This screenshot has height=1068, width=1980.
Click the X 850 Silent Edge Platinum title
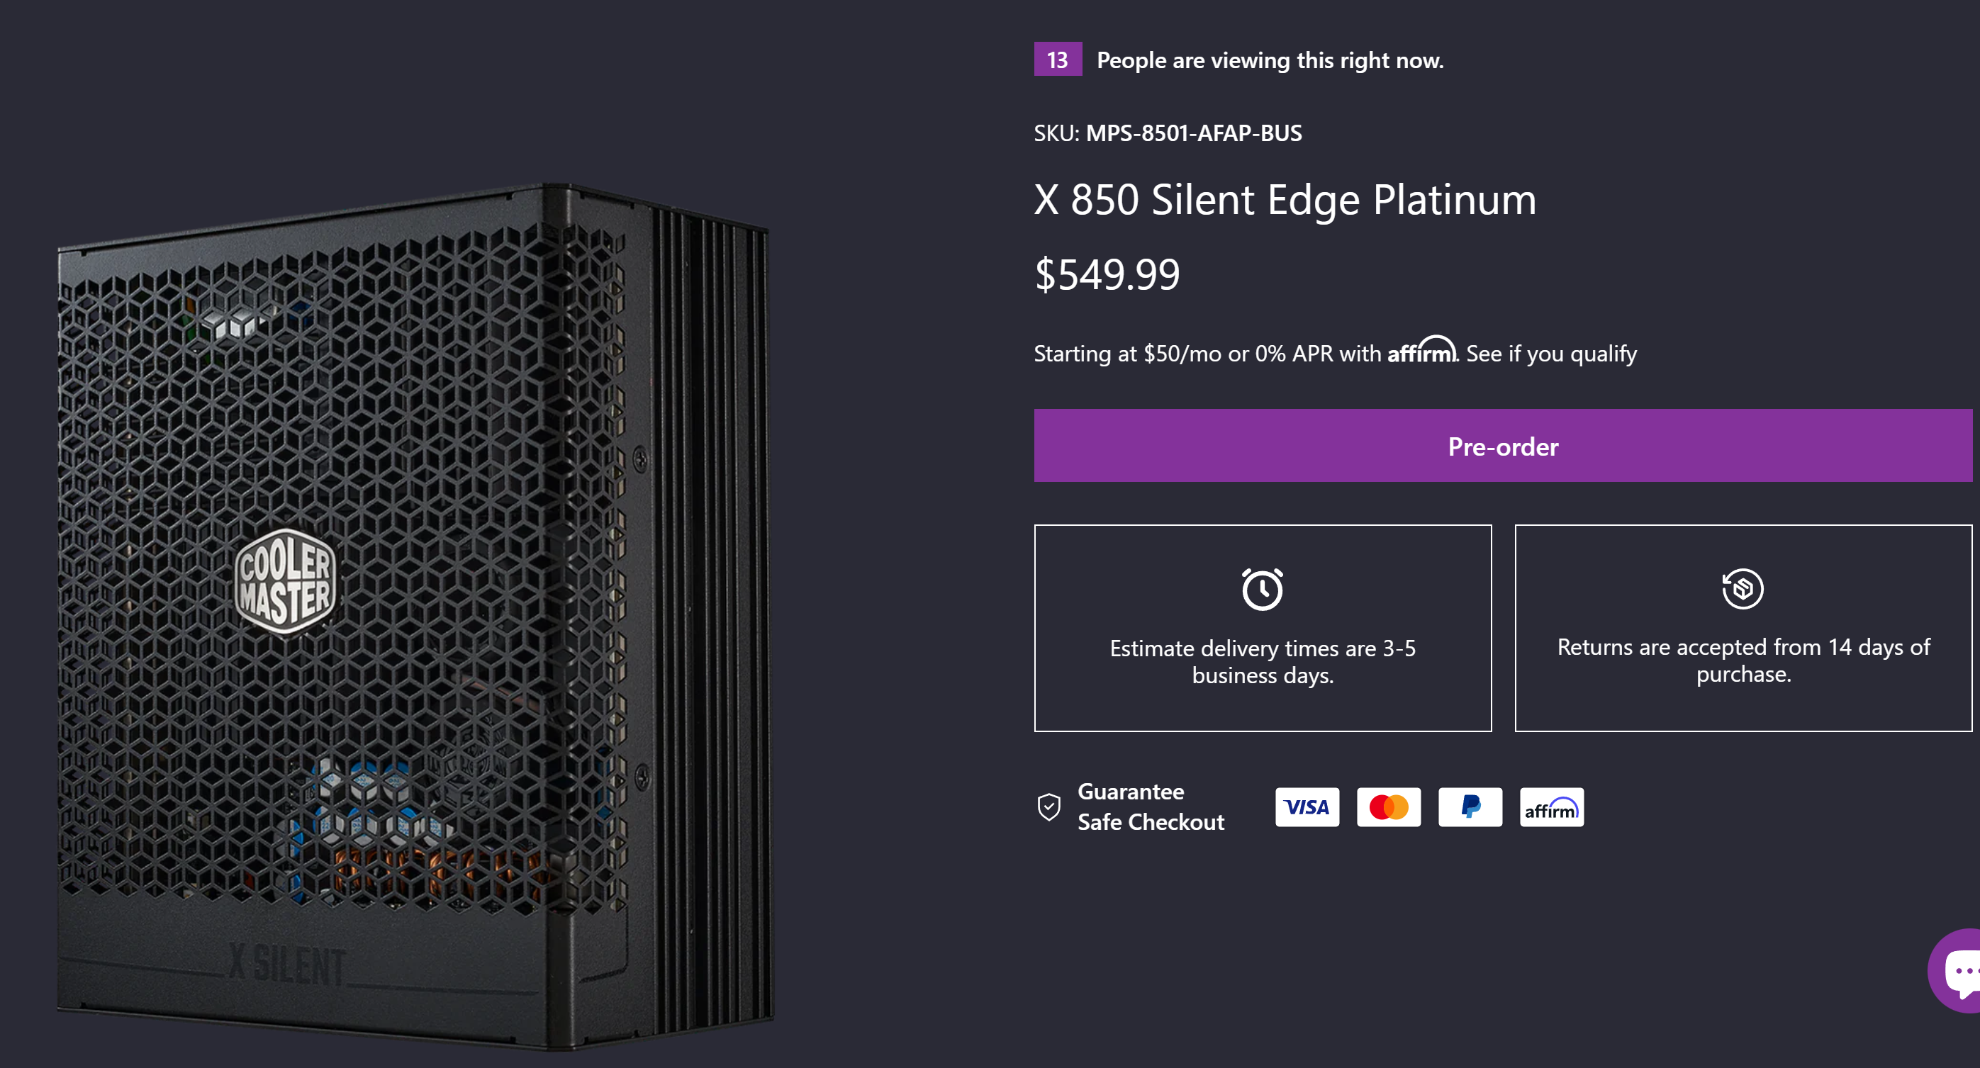1285,200
